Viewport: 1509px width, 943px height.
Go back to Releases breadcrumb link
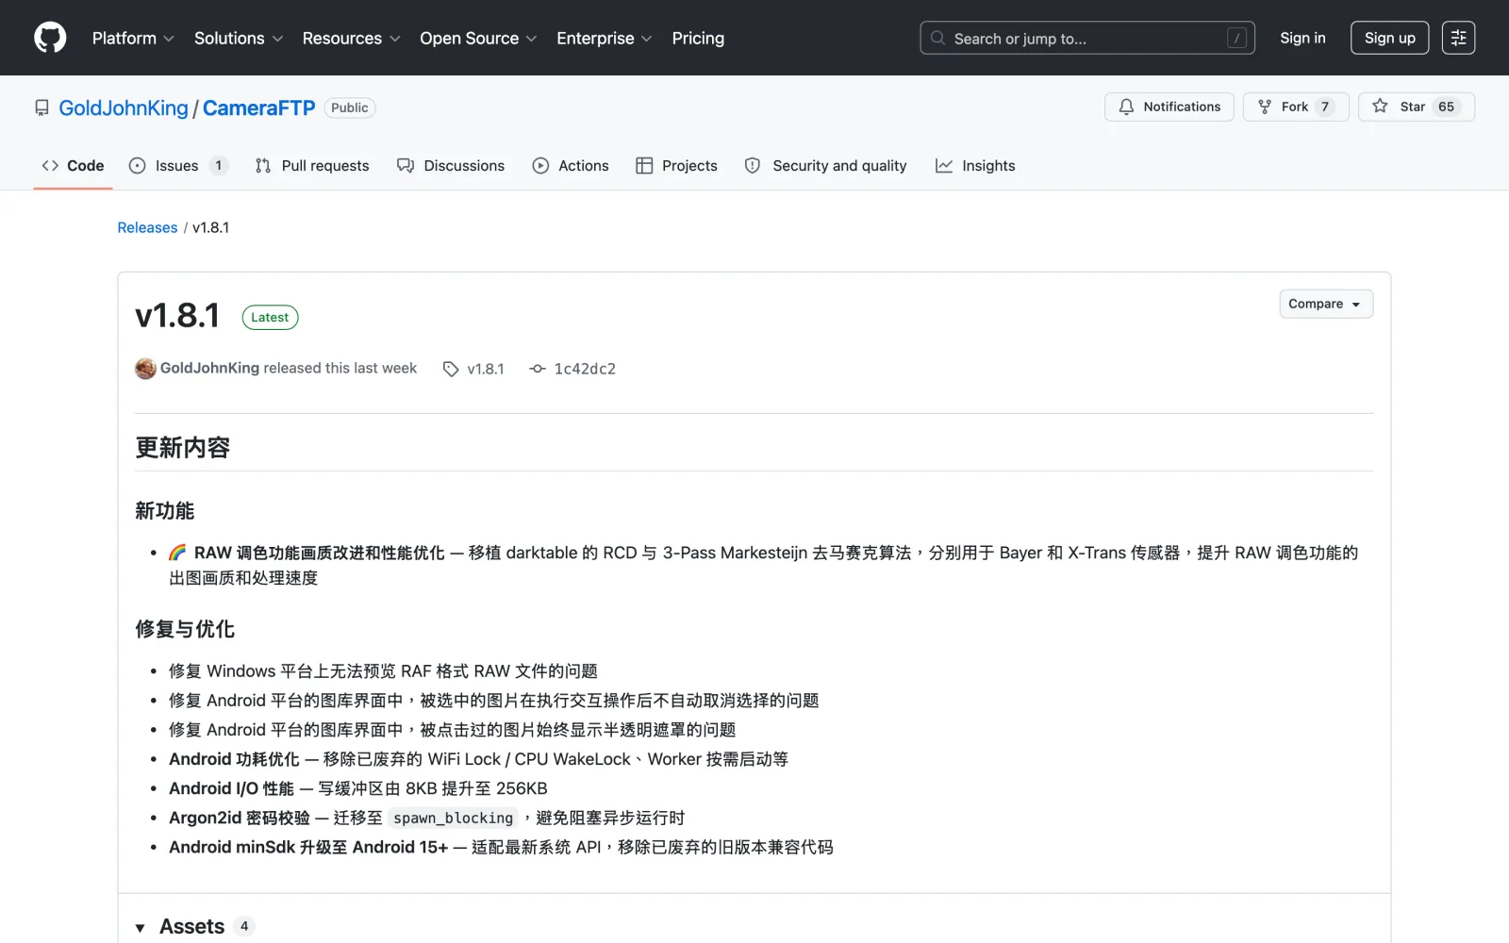tap(147, 227)
